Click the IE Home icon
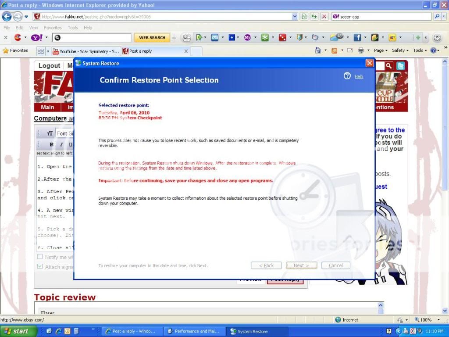Viewport: 449px width, 337px height. pos(318,50)
